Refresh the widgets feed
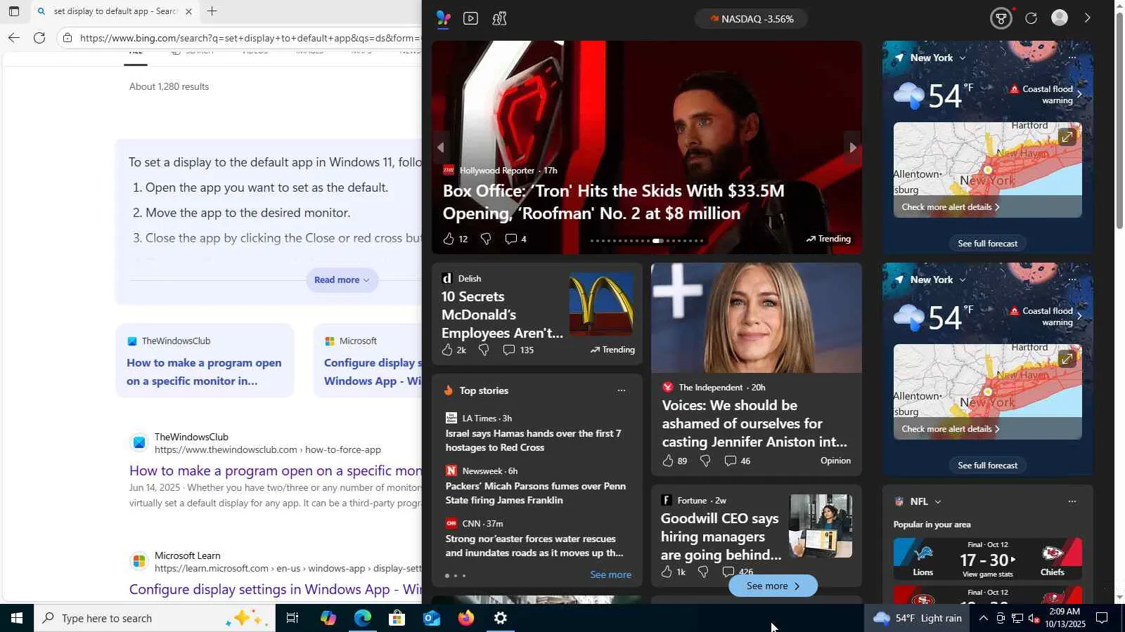 pos(1031,18)
